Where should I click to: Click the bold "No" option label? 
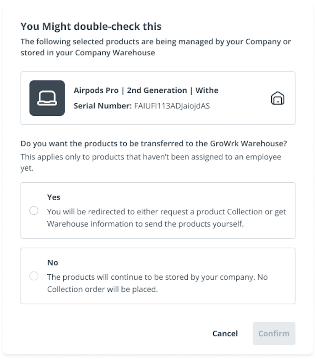click(53, 262)
